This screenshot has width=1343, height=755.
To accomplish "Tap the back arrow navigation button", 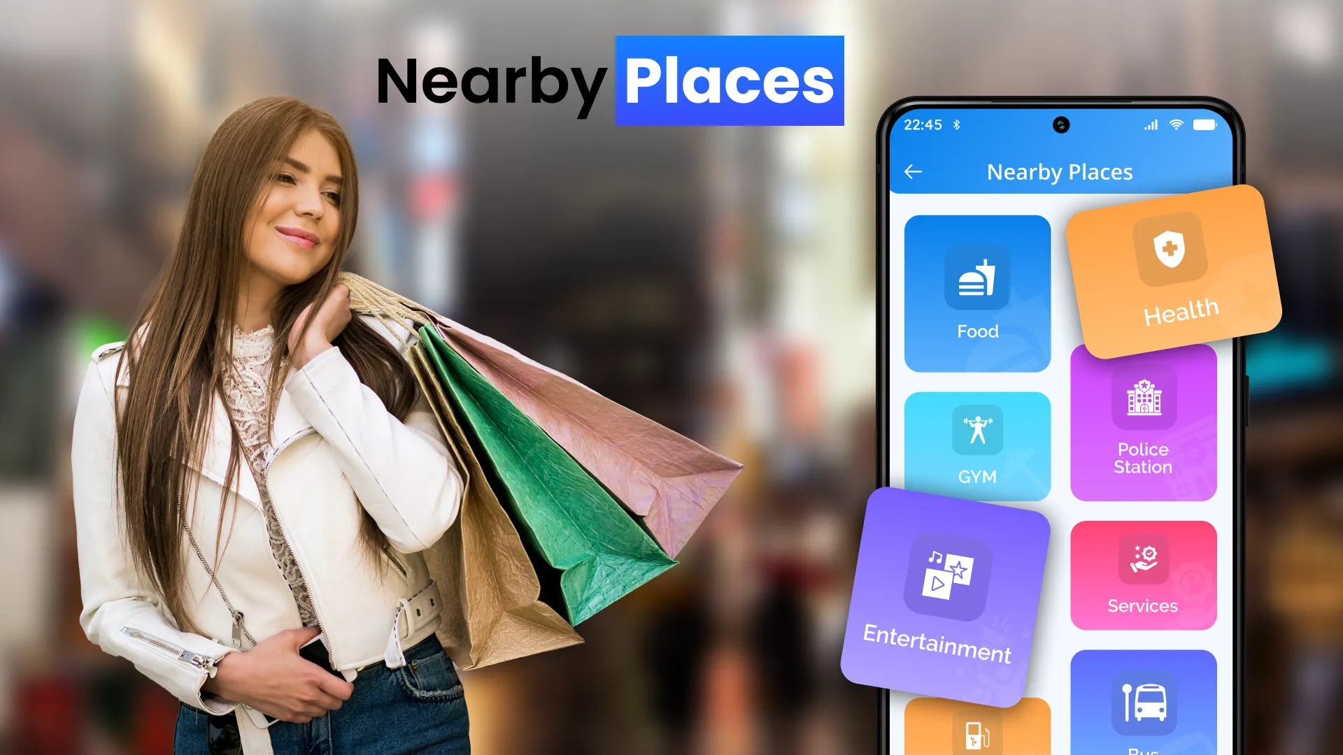I will point(913,171).
